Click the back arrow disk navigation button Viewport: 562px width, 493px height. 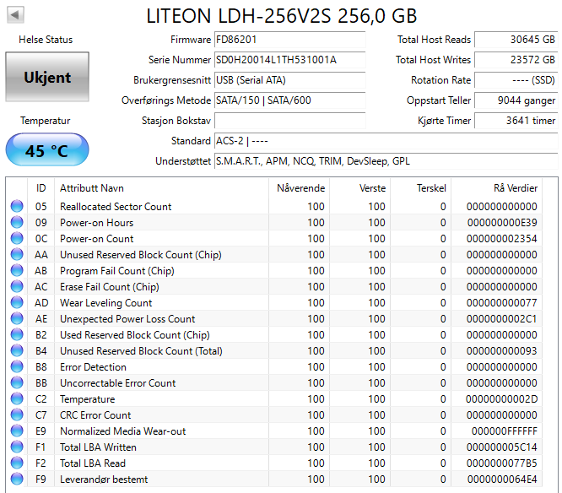(x=15, y=15)
